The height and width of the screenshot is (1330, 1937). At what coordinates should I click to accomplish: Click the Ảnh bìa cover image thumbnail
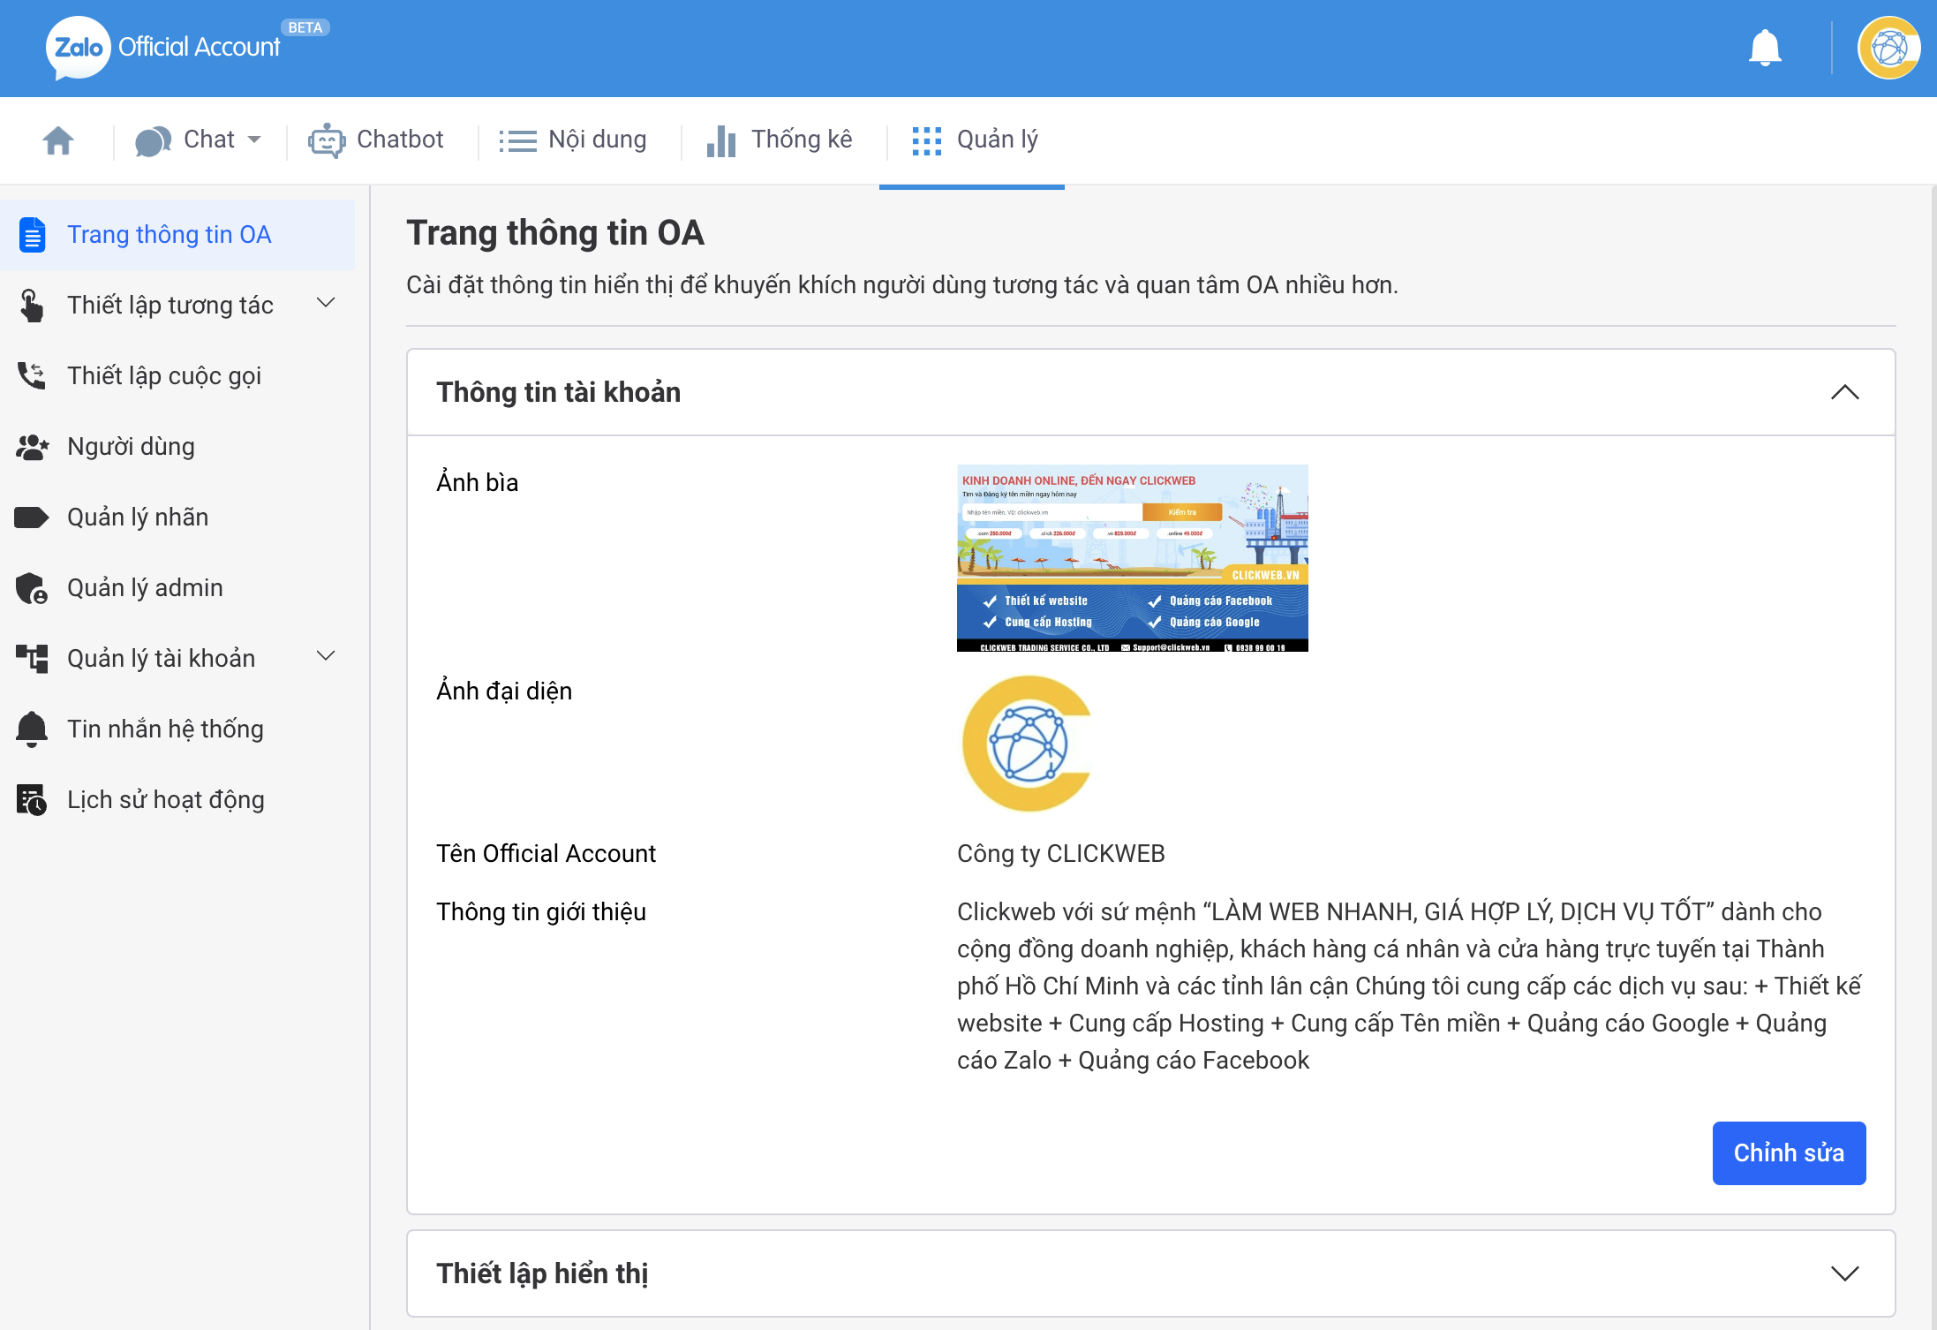1133,558
